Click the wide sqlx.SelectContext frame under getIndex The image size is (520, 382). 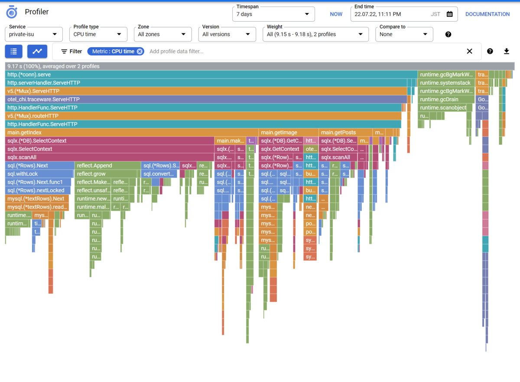pyautogui.click(x=110, y=149)
